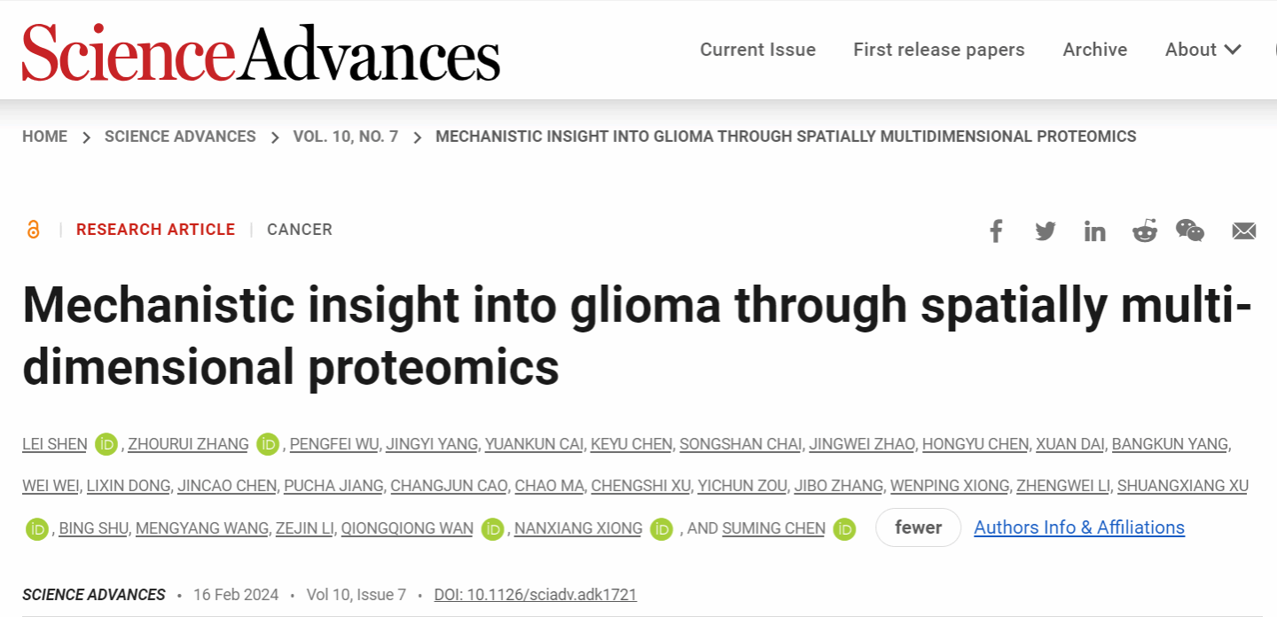Share article on LinkedIn
Image resolution: width=1277 pixels, height=617 pixels.
pyautogui.click(x=1095, y=231)
